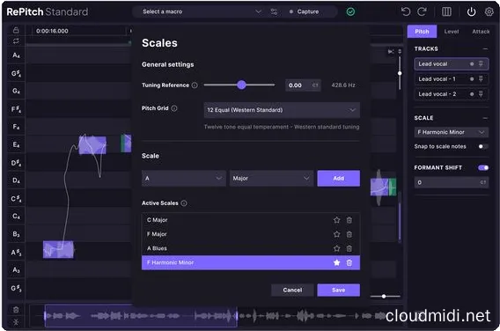Click the loop arrows icon
The height and width of the screenshot is (331, 500).
coord(16,40)
